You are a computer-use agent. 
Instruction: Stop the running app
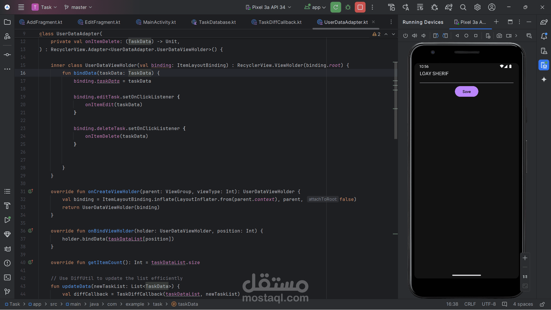(360, 7)
